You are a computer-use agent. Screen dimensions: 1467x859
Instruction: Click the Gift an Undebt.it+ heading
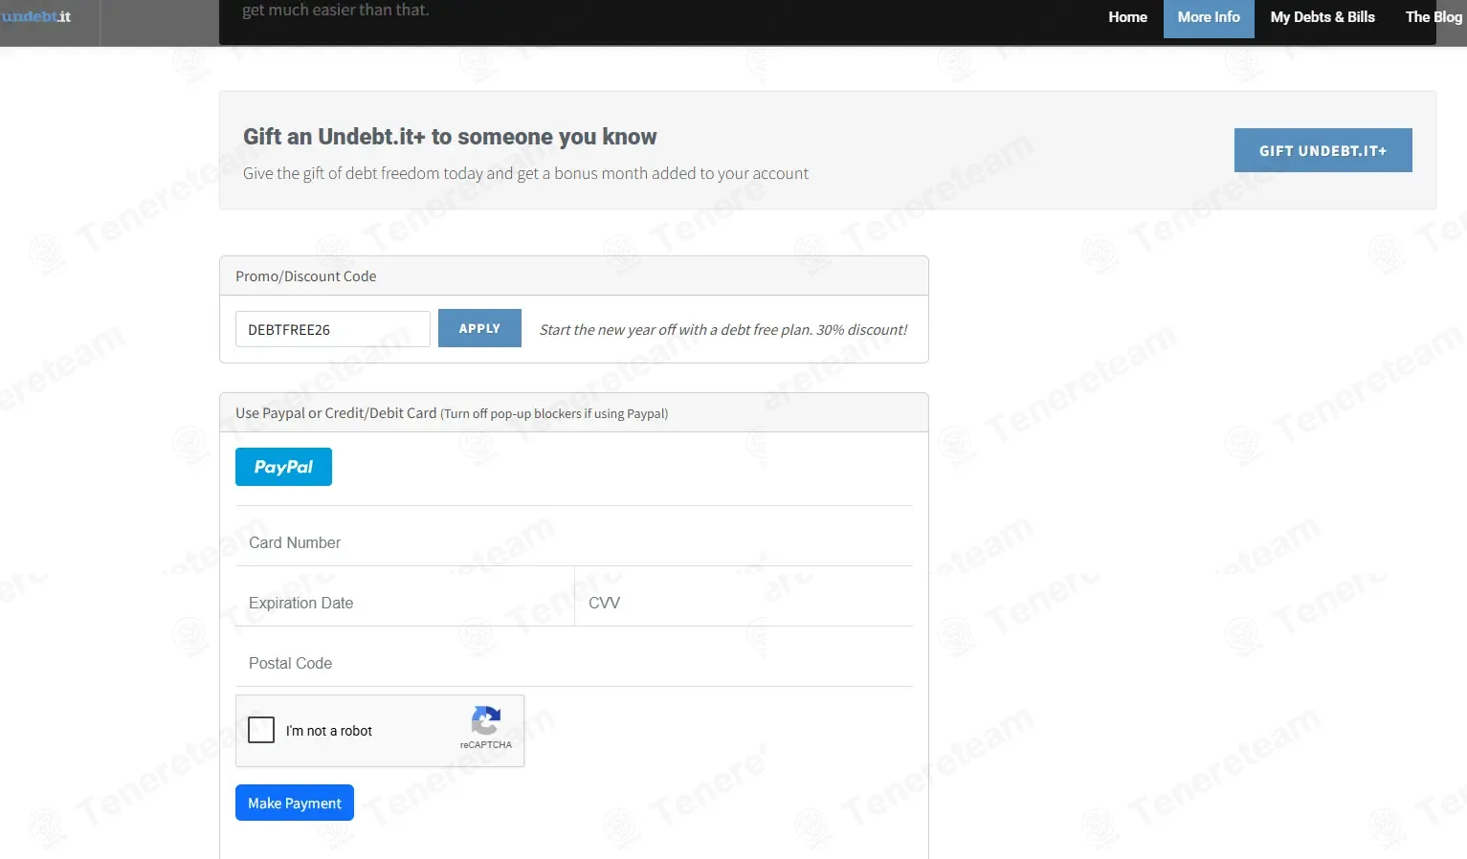tap(450, 137)
